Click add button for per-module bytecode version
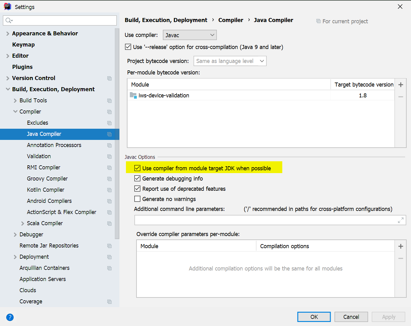The image size is (411, 326). pos(401,85)
